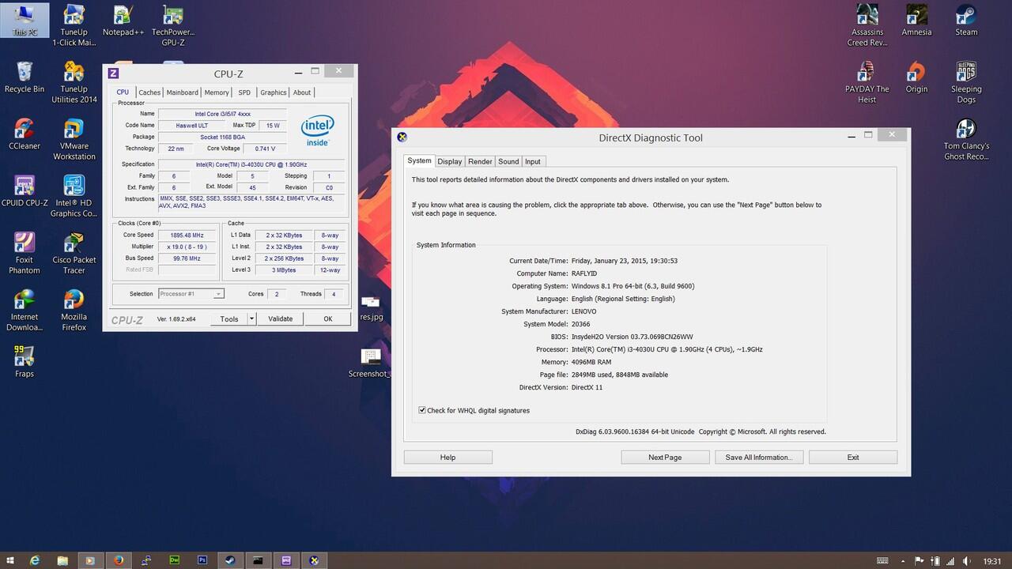The height and width of the screenshot is (569, 1012).
Task: Click the Tools button in CPU-Z
Action: pyautogui.click(x=229, y=318)
